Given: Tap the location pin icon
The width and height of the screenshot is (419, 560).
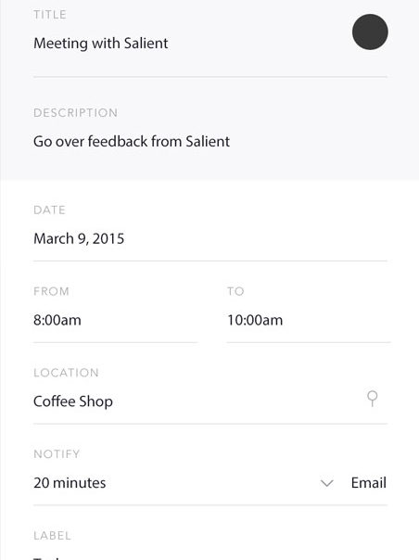Looking at the screenshot, I should click(373, 399).
